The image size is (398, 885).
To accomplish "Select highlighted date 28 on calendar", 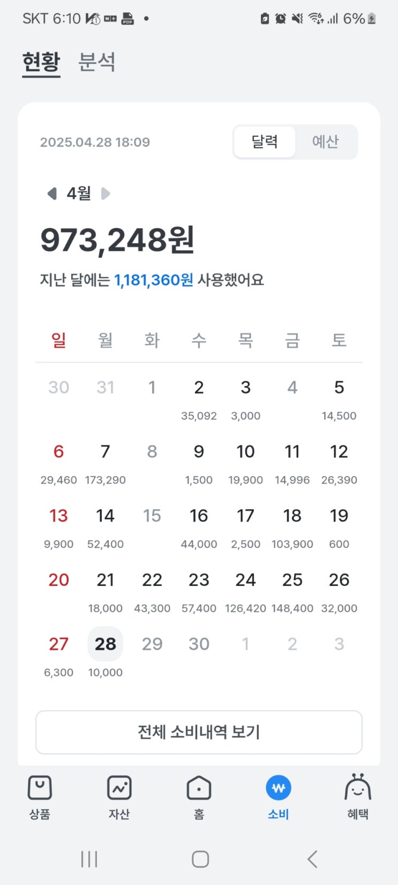I will 106,644.
